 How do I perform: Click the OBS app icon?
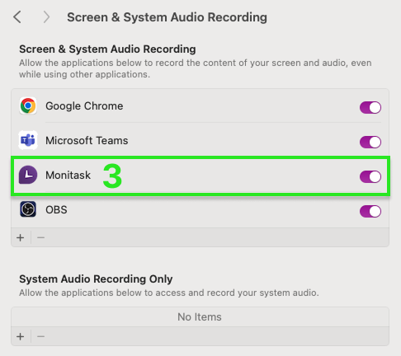coord(28,209)
